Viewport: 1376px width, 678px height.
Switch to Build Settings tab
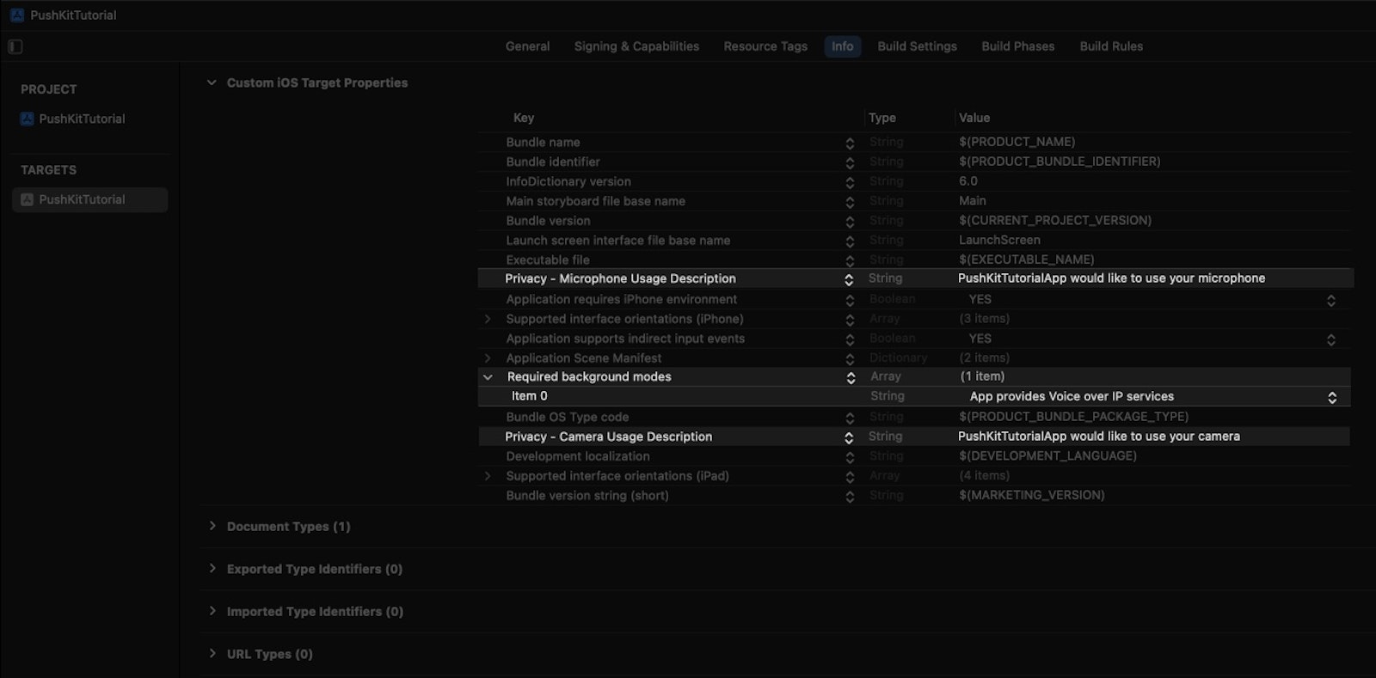coord(917,46)
